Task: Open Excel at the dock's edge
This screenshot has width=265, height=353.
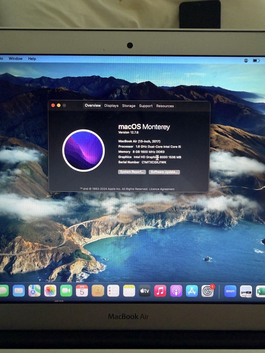Action: [260, 291]
